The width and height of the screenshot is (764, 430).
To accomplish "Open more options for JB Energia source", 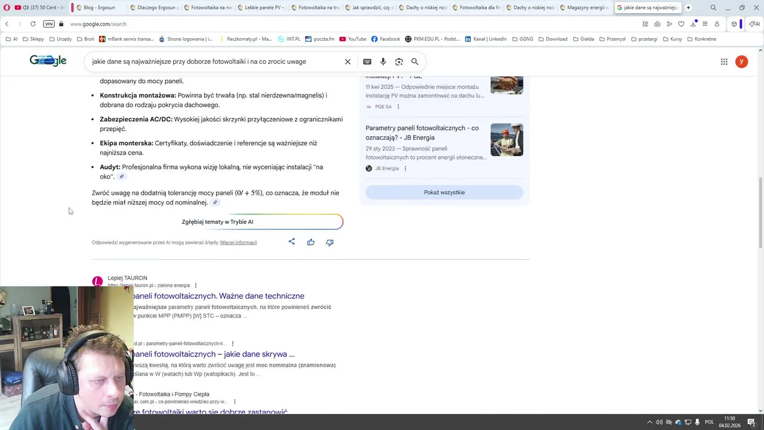I will point(405,168).
